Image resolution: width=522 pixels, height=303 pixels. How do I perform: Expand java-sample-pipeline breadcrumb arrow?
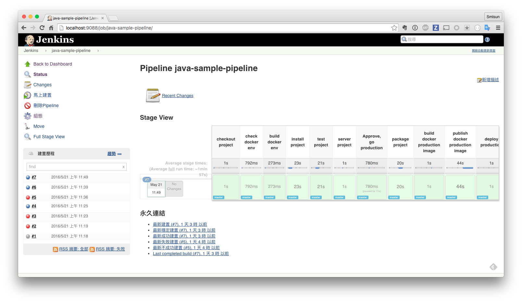click(98, 51)
